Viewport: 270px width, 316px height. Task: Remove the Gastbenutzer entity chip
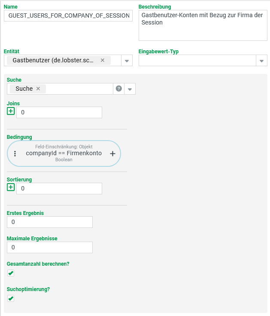coord(103,61)
